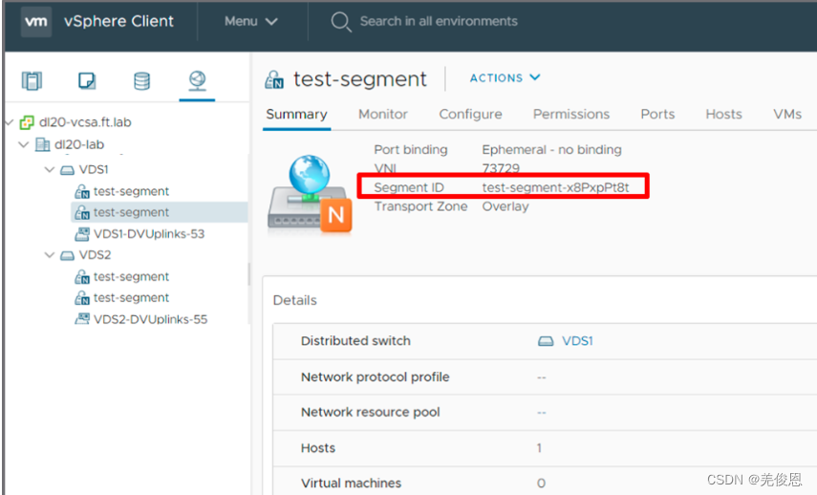Click the navigator panel scrollbar
The height and width of the screenshot is (495, 817).
point(249,273)
